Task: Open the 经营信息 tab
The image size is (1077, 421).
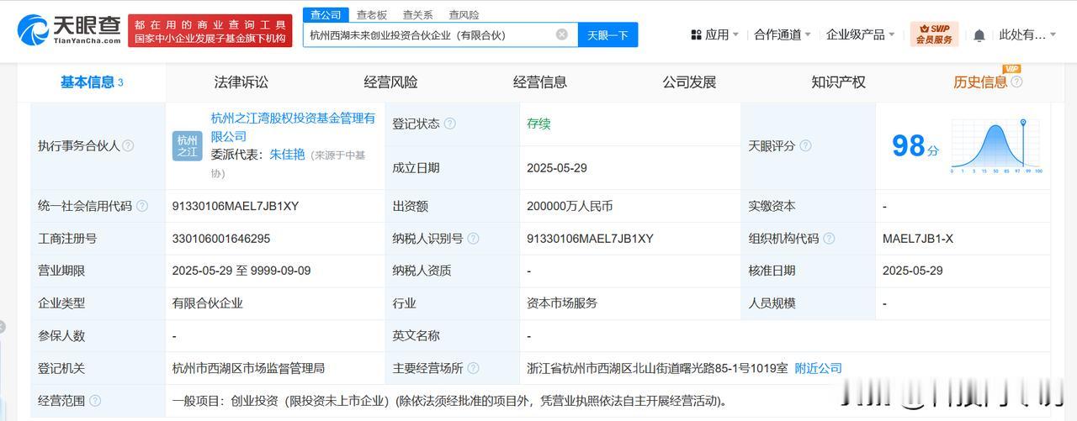Action: coord(540,82)
